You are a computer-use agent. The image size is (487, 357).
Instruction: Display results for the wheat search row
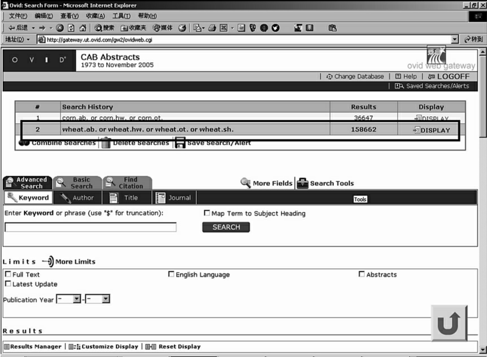431,130
